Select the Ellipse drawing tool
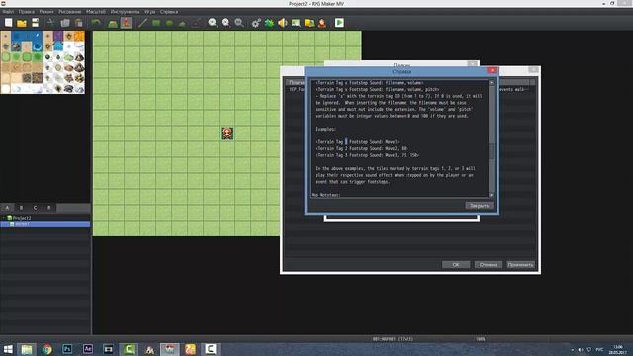This screenshot has width=633, height=356. [x=169, y=23]
